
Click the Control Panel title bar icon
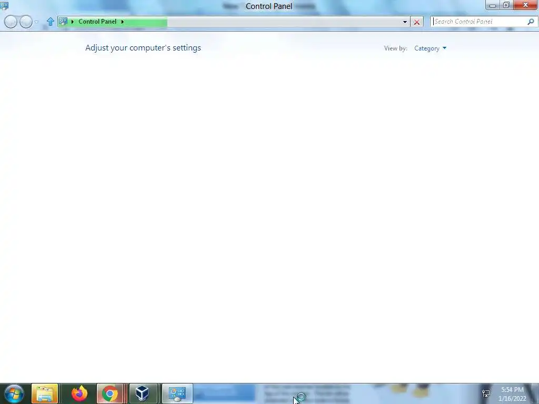click(4, 5)
